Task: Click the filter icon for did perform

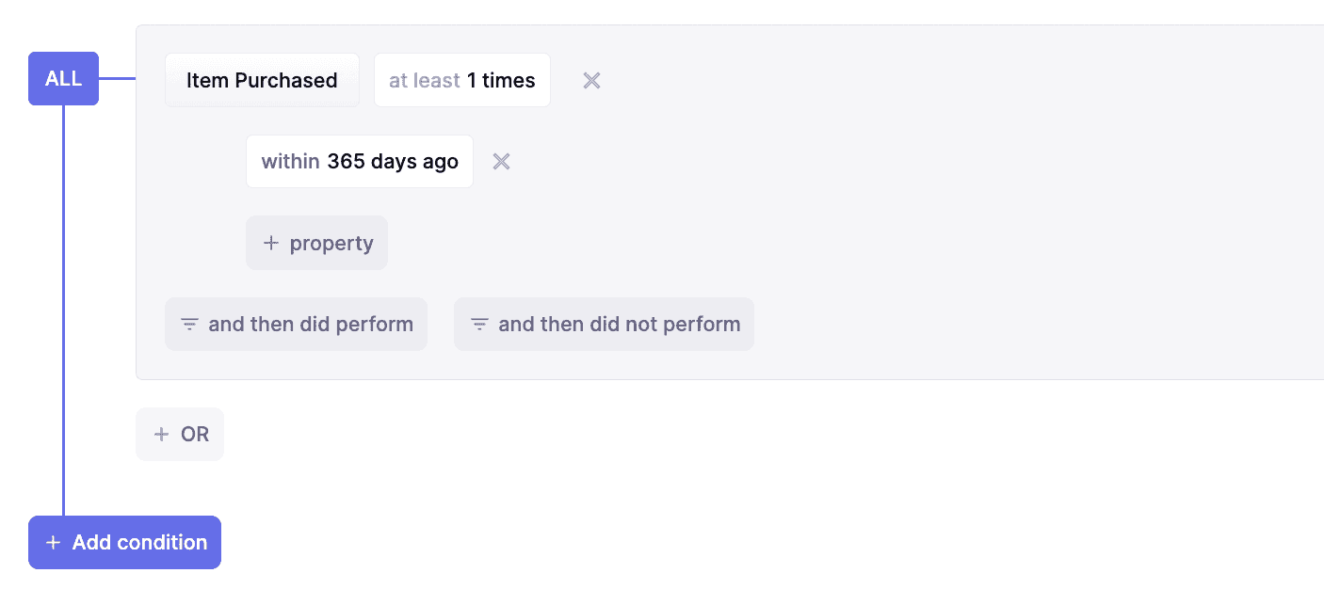Action: (189, 325)
